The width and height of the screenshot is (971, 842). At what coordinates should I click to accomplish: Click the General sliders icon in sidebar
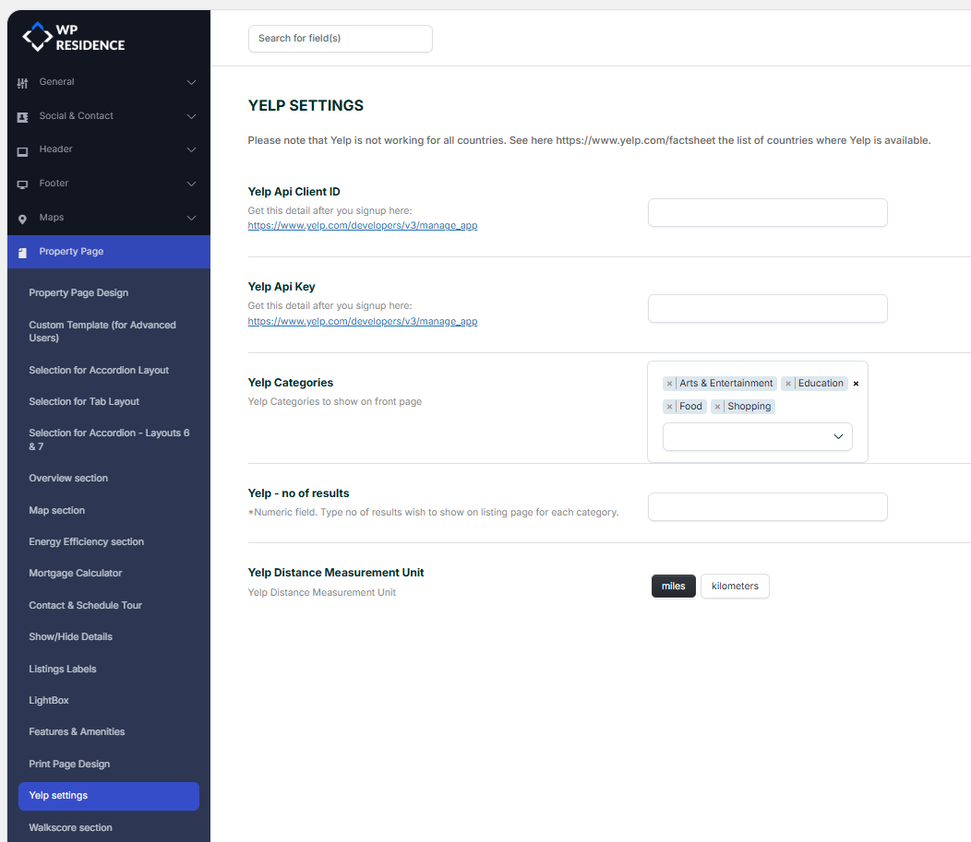[x=22, y=83]
